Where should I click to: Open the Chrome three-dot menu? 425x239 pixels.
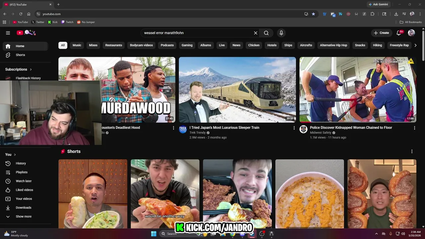tap(420, 14)
